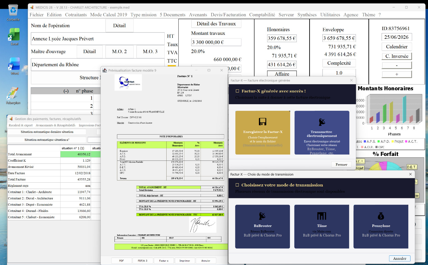Open the Fichier menu

pos(36,15)
